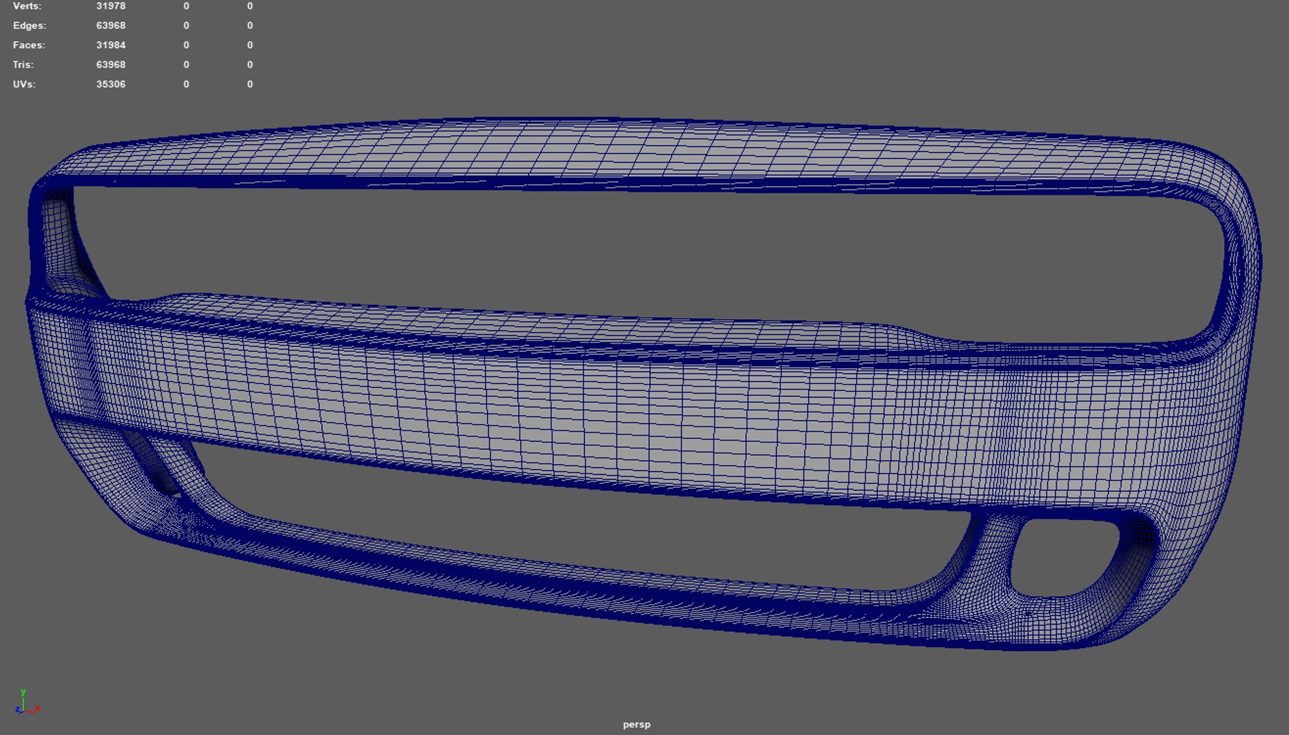Click the Faces count value 31984
Screen dimensions: 1289x735
(110, 45)
